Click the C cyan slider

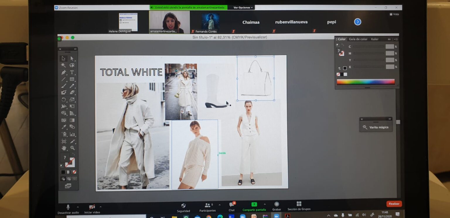click(369, 46)
